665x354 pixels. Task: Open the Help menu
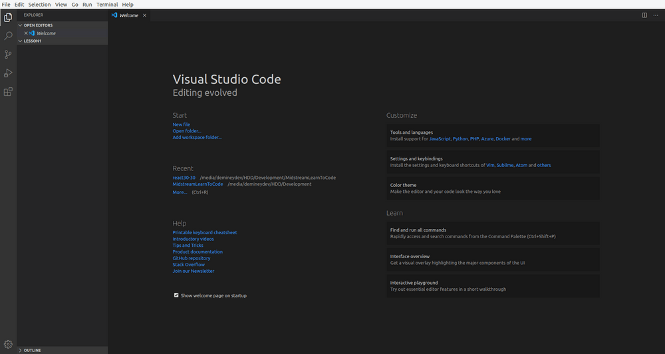[128, 4]
